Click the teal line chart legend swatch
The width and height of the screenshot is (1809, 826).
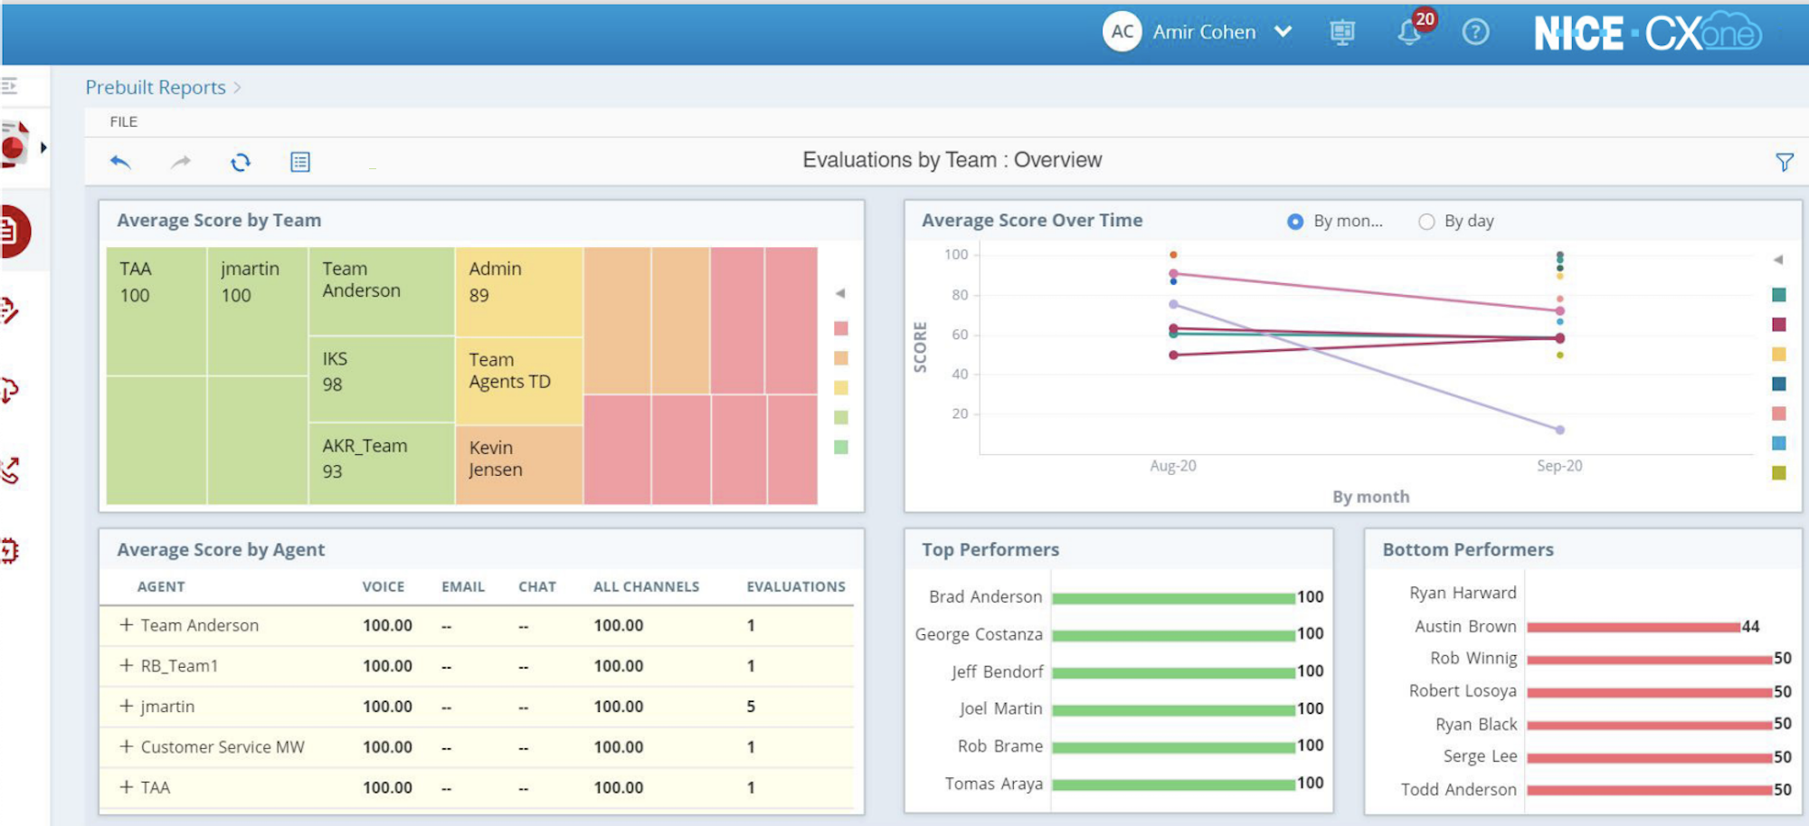click(1779, 295)
